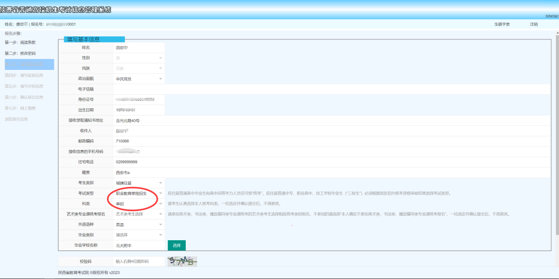This screenshot has height=279, width=559.
Task: Click the 注销 logout link
Action: click(x=534, y=24)
